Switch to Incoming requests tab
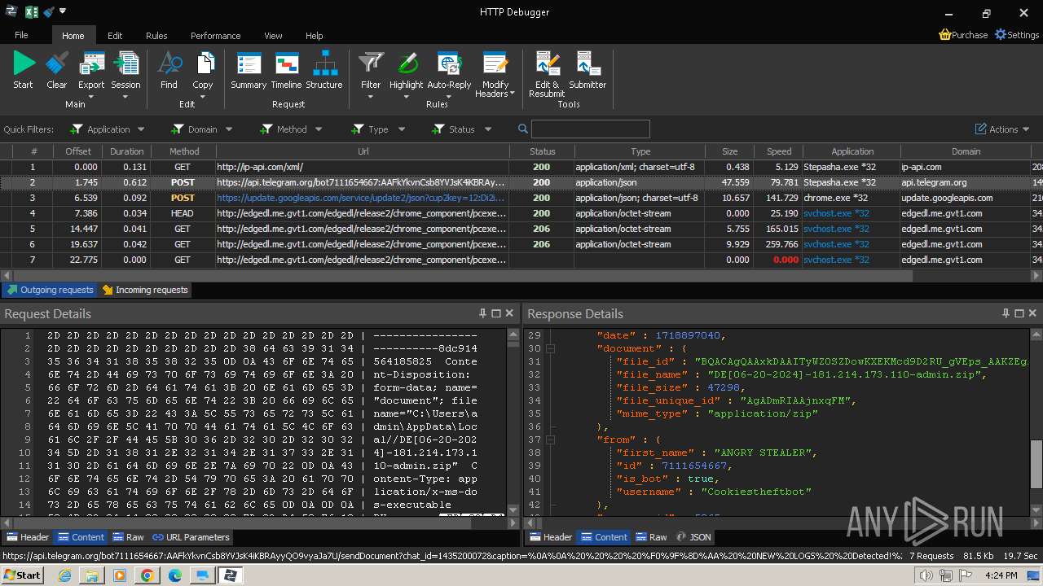The width and height of the screenshot is (1043, 586). 145,290
